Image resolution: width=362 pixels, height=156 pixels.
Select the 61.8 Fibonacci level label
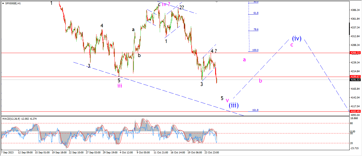256,13
